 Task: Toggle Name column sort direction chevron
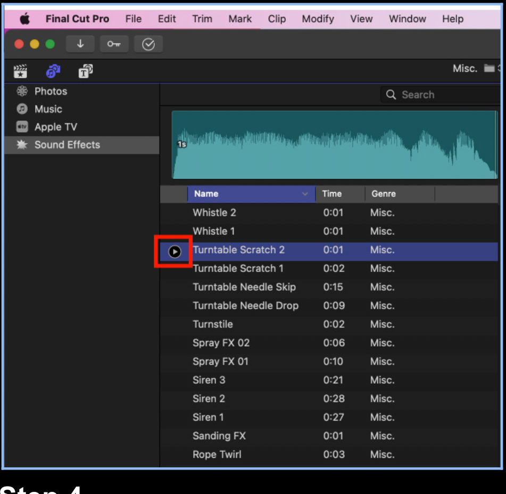coord(305,194)
